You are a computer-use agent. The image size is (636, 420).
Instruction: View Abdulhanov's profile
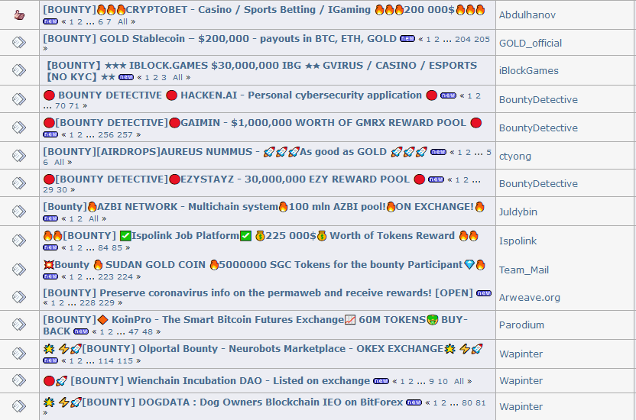click(527, 15)
